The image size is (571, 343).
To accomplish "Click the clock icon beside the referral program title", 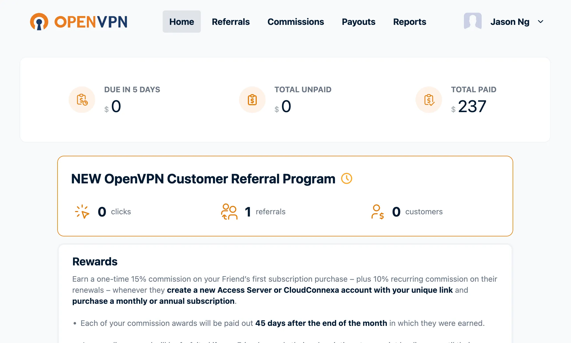I will (x=347, y=179).
